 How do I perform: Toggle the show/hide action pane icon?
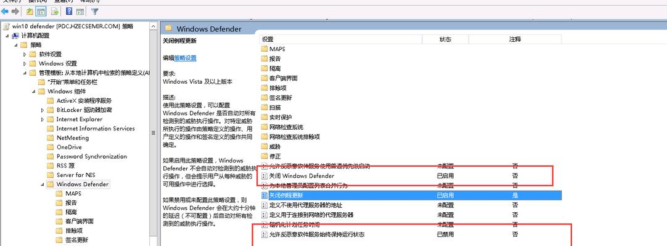[x=80, y=12]
